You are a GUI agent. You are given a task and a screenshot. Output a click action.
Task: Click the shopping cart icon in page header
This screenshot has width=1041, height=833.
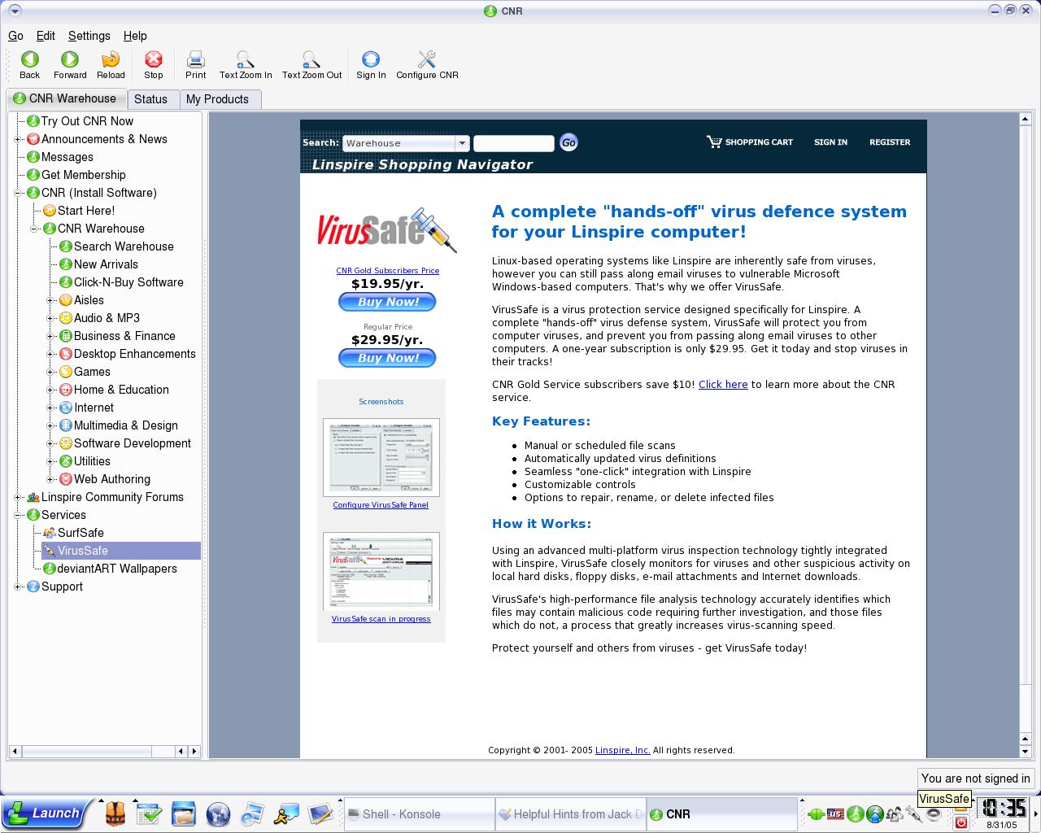pos(714,142)
